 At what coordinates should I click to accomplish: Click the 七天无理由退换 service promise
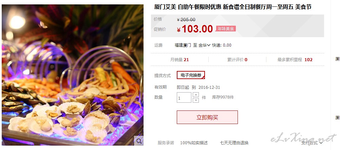point(234,143)
